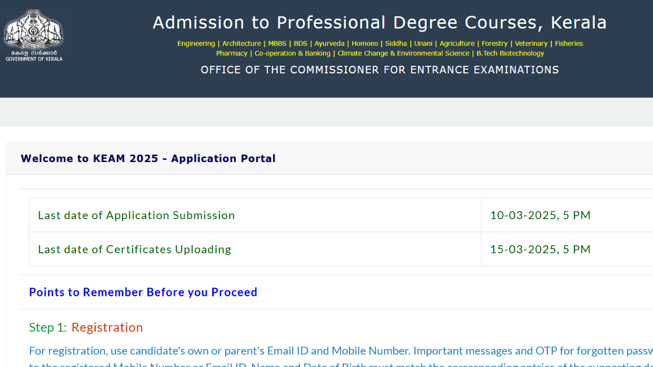653x367 pixels.
Task: Select the Siddha course text
Action: coord(396,43)
